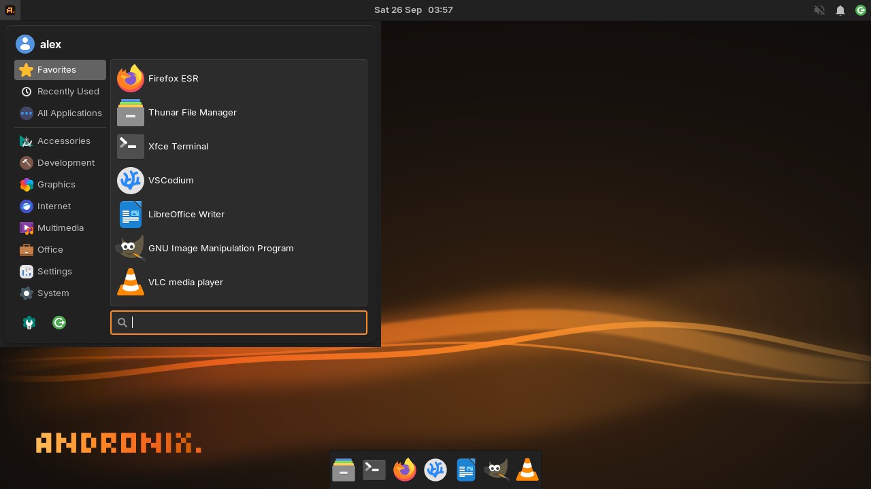Show Recently Used applications
Image resolution: width=871 pixels, height=489 pixels.
[60, 91]
